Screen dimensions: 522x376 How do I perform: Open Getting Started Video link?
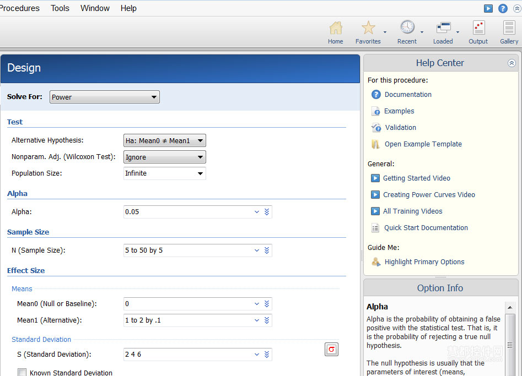pyautogui.click(x=417, y=178)
